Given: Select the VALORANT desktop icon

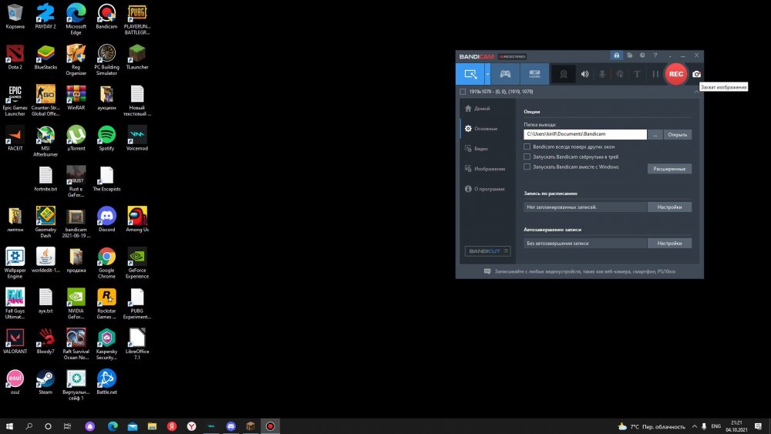Looking at the screenshot, I should click(15, 341).
